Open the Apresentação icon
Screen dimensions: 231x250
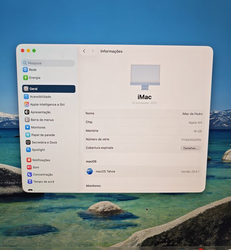27,112
